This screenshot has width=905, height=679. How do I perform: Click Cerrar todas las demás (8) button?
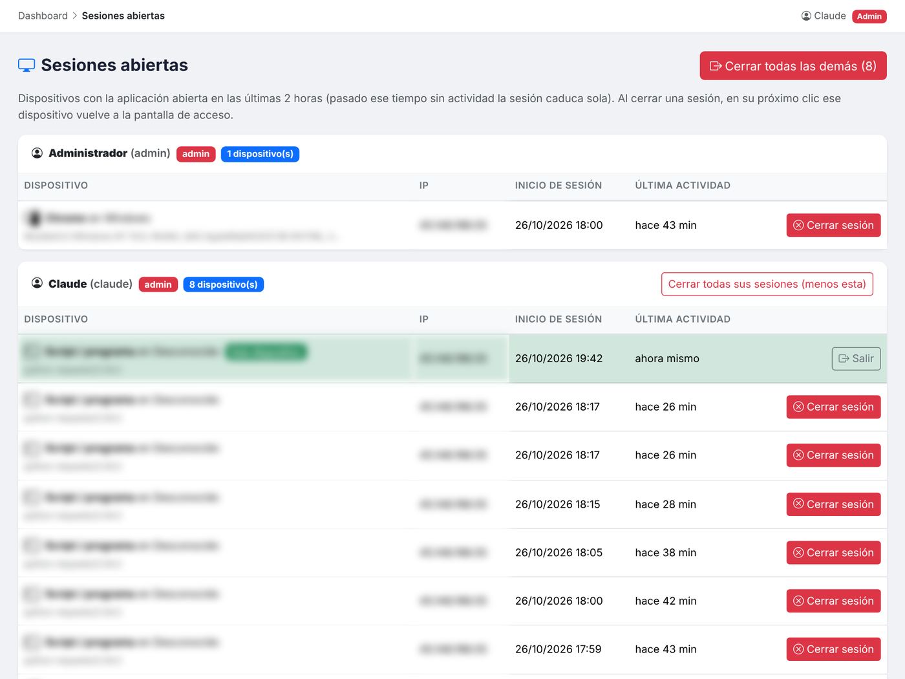793,66
